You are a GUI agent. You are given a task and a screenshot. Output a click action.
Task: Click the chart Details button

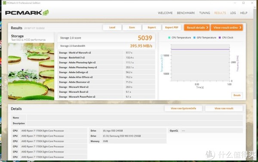[237, 95]
